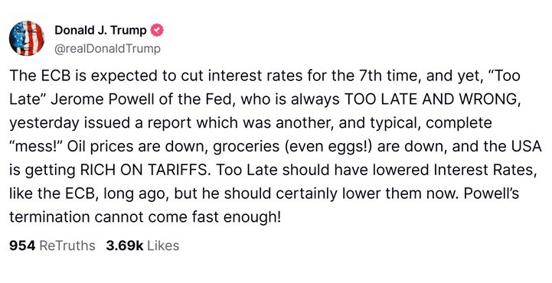Click the bold 954 count number
This screenshot has width=552, height=283.
click(22, 246)
